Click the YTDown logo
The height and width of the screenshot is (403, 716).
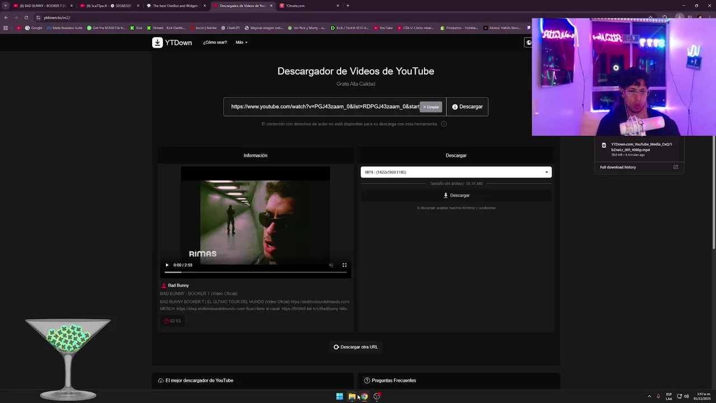coord(172,43)
